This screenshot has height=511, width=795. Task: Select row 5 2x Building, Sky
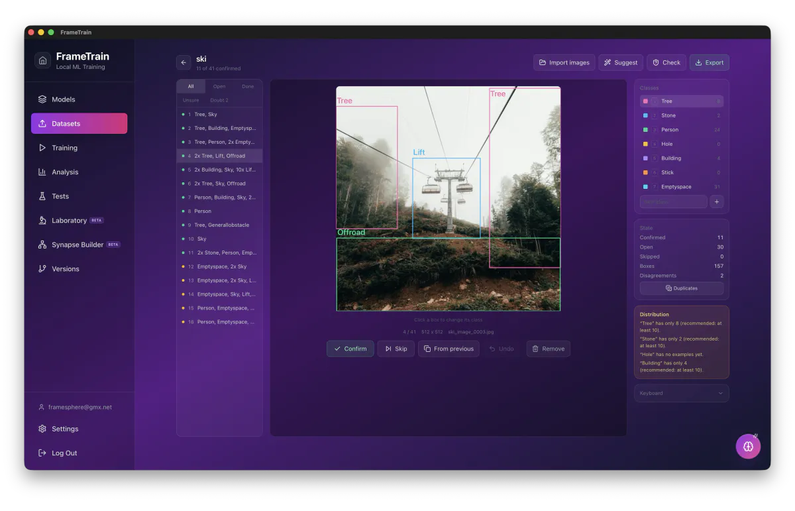[x=219, y=170]
